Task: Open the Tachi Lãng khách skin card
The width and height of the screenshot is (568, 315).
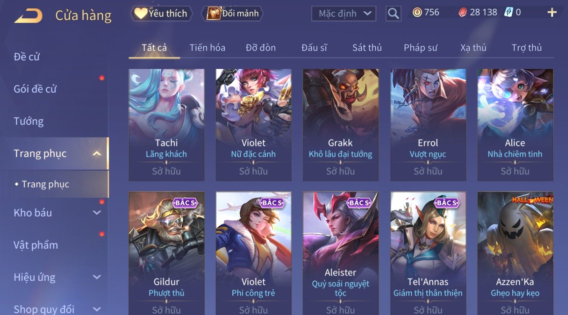Action: point(166,125)
